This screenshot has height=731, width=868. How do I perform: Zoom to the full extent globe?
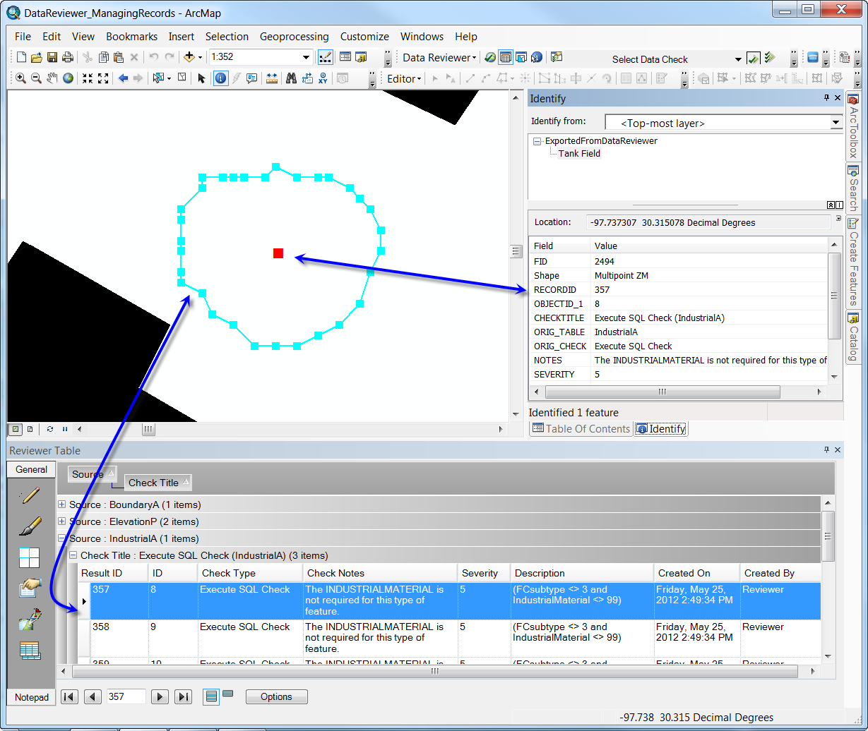(x=68, y=78)
